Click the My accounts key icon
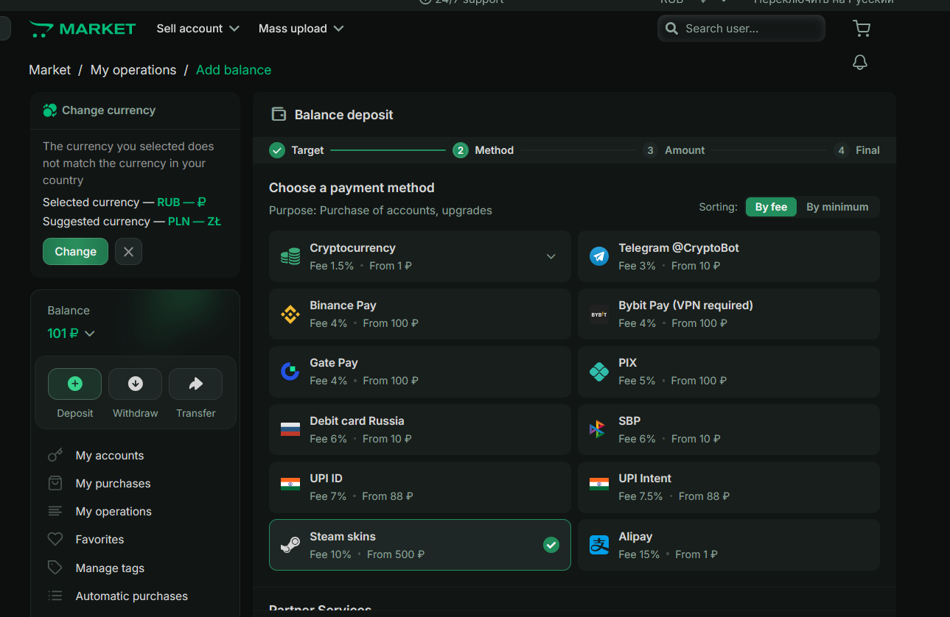This screenshot has width=950, height=617. point(55,456)
